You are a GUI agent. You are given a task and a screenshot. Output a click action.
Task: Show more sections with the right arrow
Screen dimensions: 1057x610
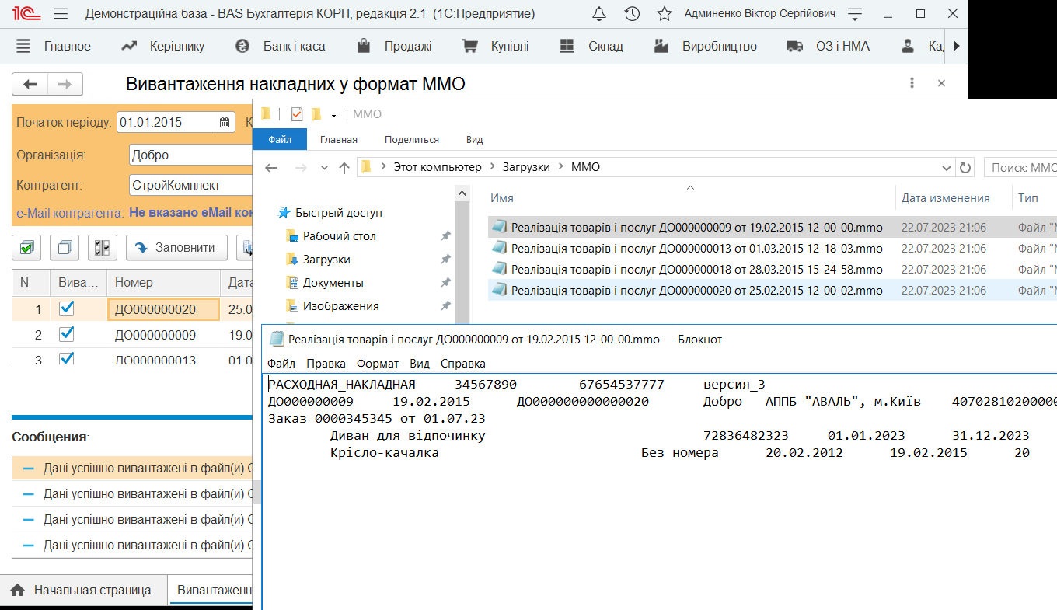pyautogui.click(x=957, y=46)
